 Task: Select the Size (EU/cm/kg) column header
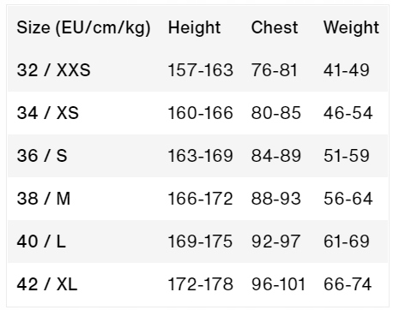tap(83, 27)
